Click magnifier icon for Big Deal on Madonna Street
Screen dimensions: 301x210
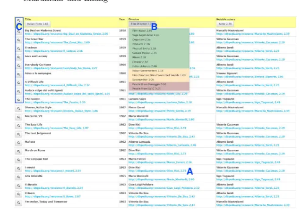[x=18, y=32]
